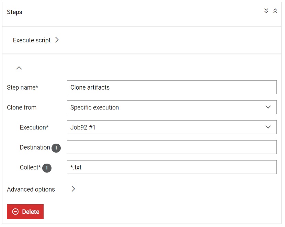Delete the Clone artifacts step
The width and height of the screenshot is (285, 227).
25,212
